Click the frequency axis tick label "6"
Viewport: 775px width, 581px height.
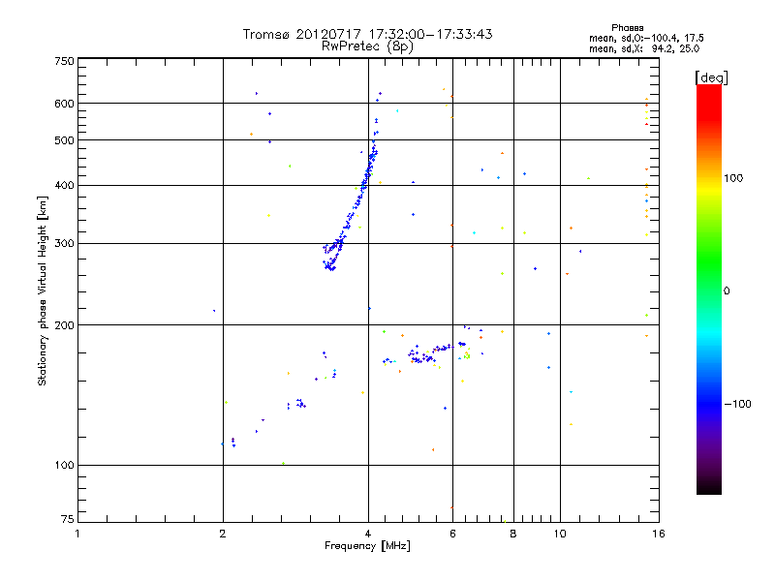(x=452, y=534)
